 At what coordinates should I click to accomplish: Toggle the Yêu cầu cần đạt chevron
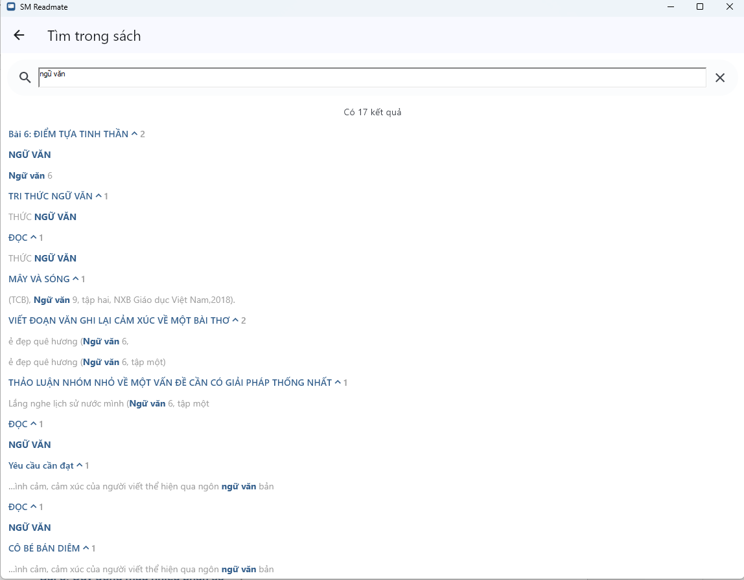[79, 465]
